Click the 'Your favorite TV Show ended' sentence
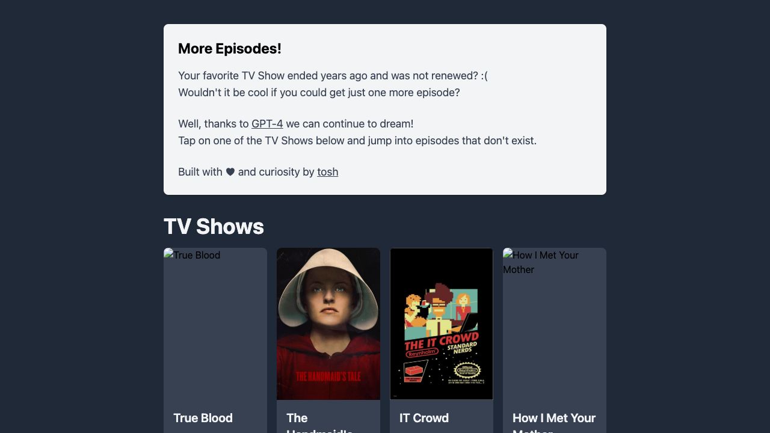Image resolution: width=770 pixels, height=433 pixels. tap(333, 76)
